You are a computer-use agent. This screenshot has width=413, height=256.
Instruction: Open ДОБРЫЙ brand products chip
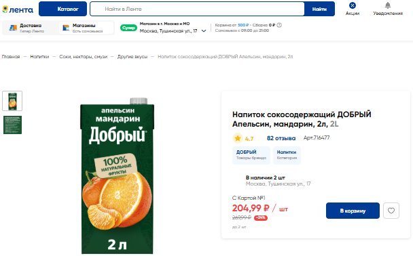tap(251, 155)
